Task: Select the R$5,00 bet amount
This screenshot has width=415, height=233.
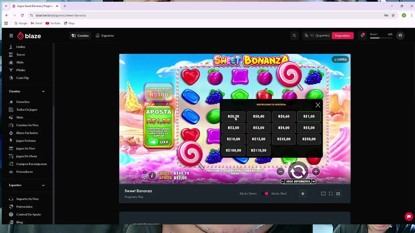Action: (x=309, y=128)
